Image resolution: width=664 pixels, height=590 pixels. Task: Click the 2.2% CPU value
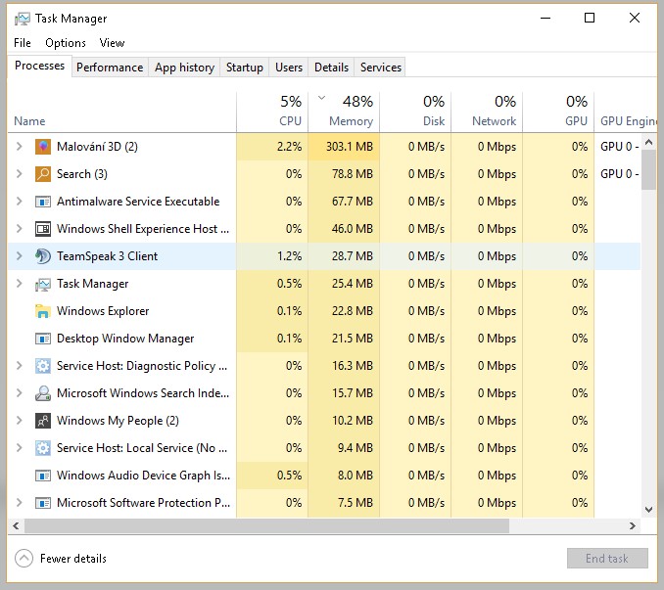tap(289, 147)
